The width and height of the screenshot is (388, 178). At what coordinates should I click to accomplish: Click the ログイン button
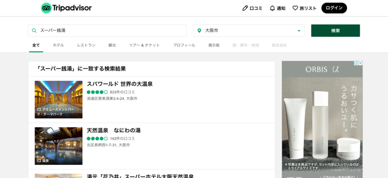tap(334, 8)
